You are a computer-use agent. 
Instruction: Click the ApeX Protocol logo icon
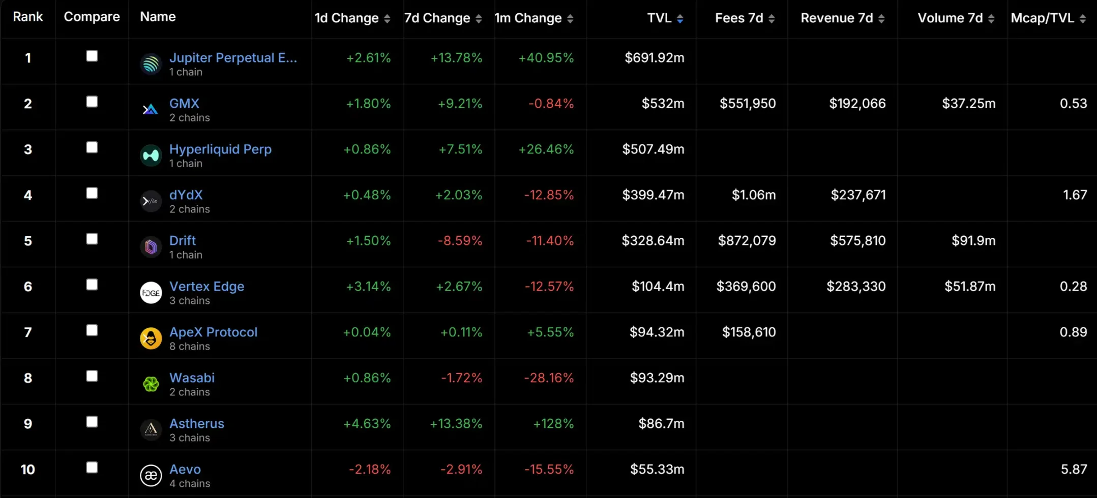click(151, 338)
